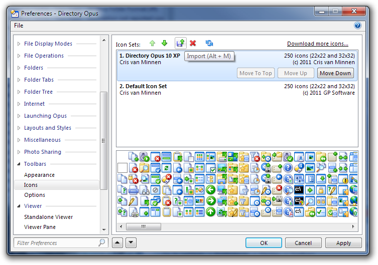
Task: Open help via blue question mark in menu bar
Action: [x=357, y=25]
